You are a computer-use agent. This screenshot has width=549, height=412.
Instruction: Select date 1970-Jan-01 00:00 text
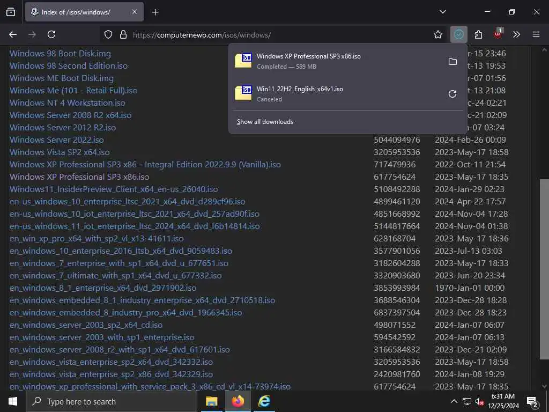click(470, 288)
